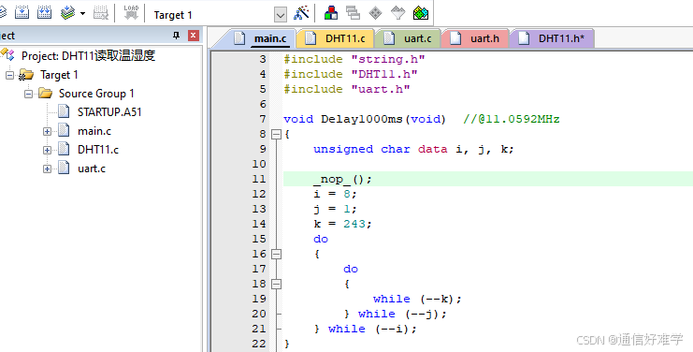Collapse the outer do block at line 16

click(276, 254)
